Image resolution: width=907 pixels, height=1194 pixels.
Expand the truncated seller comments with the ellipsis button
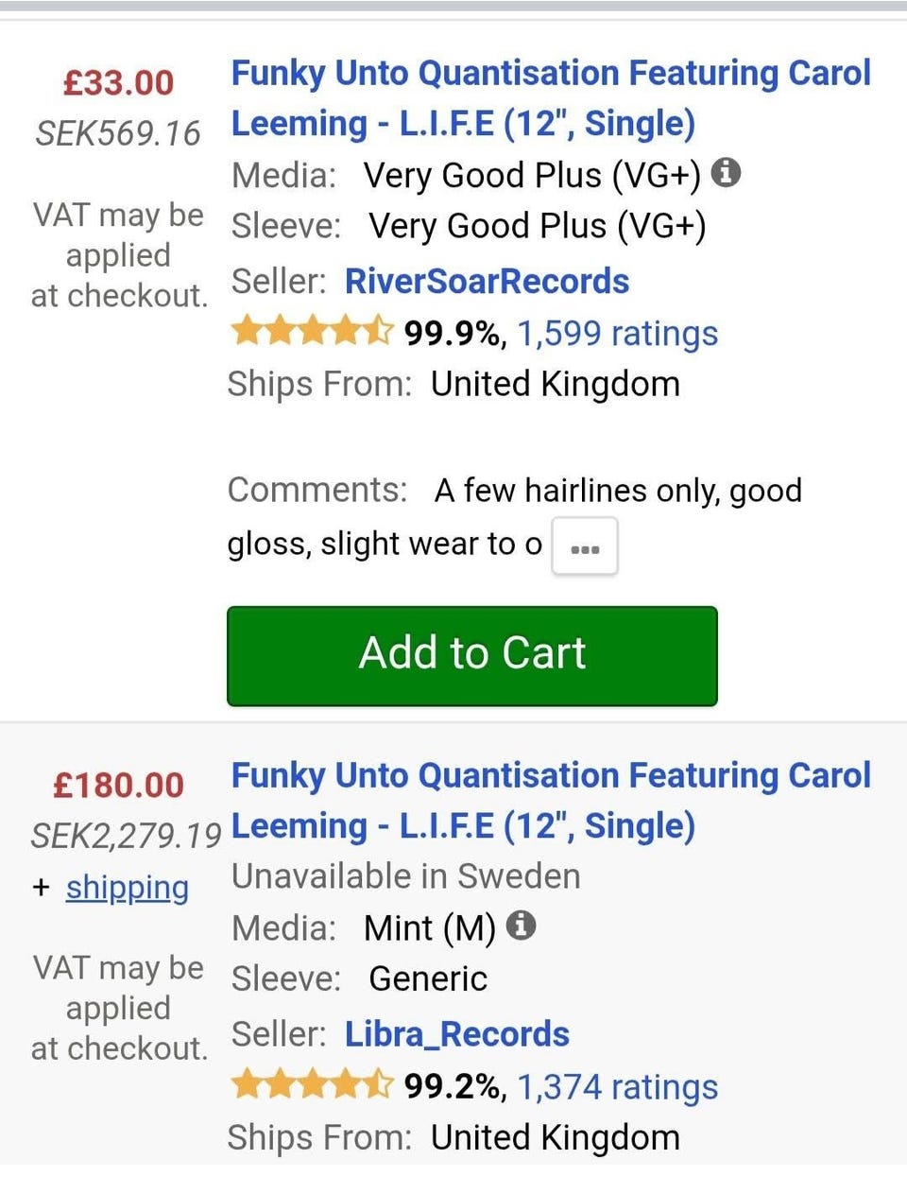[x=585, y=546]
